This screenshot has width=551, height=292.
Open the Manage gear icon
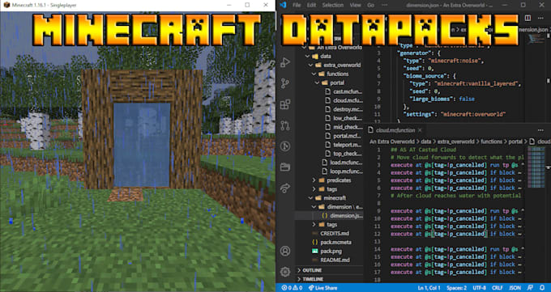[x=285, y=271]
